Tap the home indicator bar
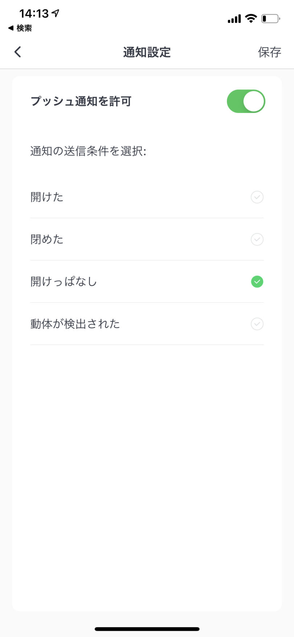The height and width of the screenshot is (637, 294). click(x=147, y=629)
